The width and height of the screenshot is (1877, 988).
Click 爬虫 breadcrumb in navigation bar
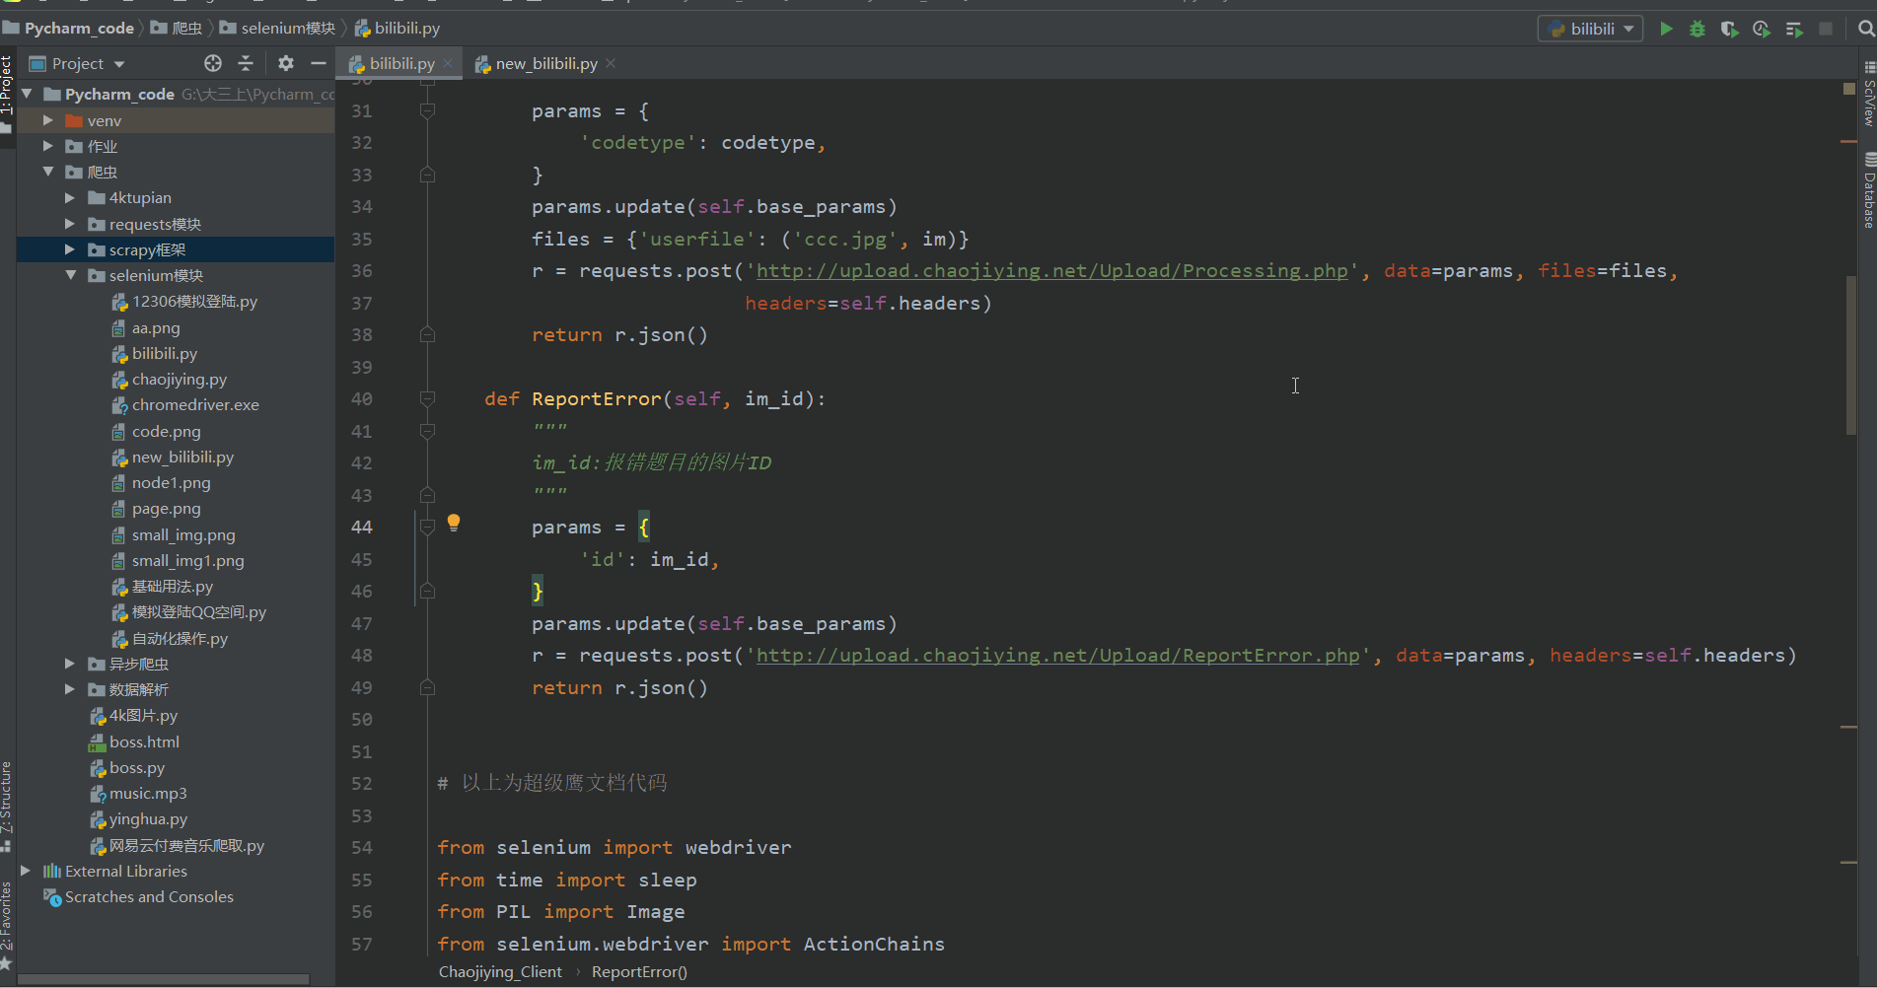(178, 28)
